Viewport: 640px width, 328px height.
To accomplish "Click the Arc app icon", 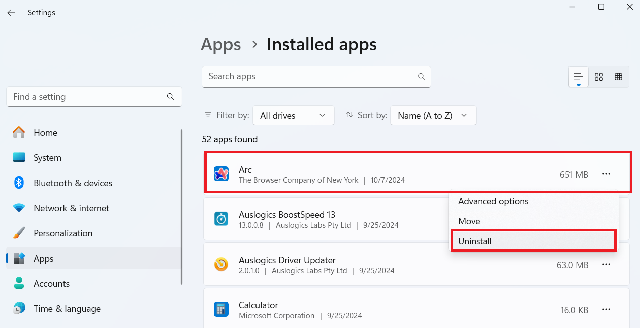I will pos(221,174).
